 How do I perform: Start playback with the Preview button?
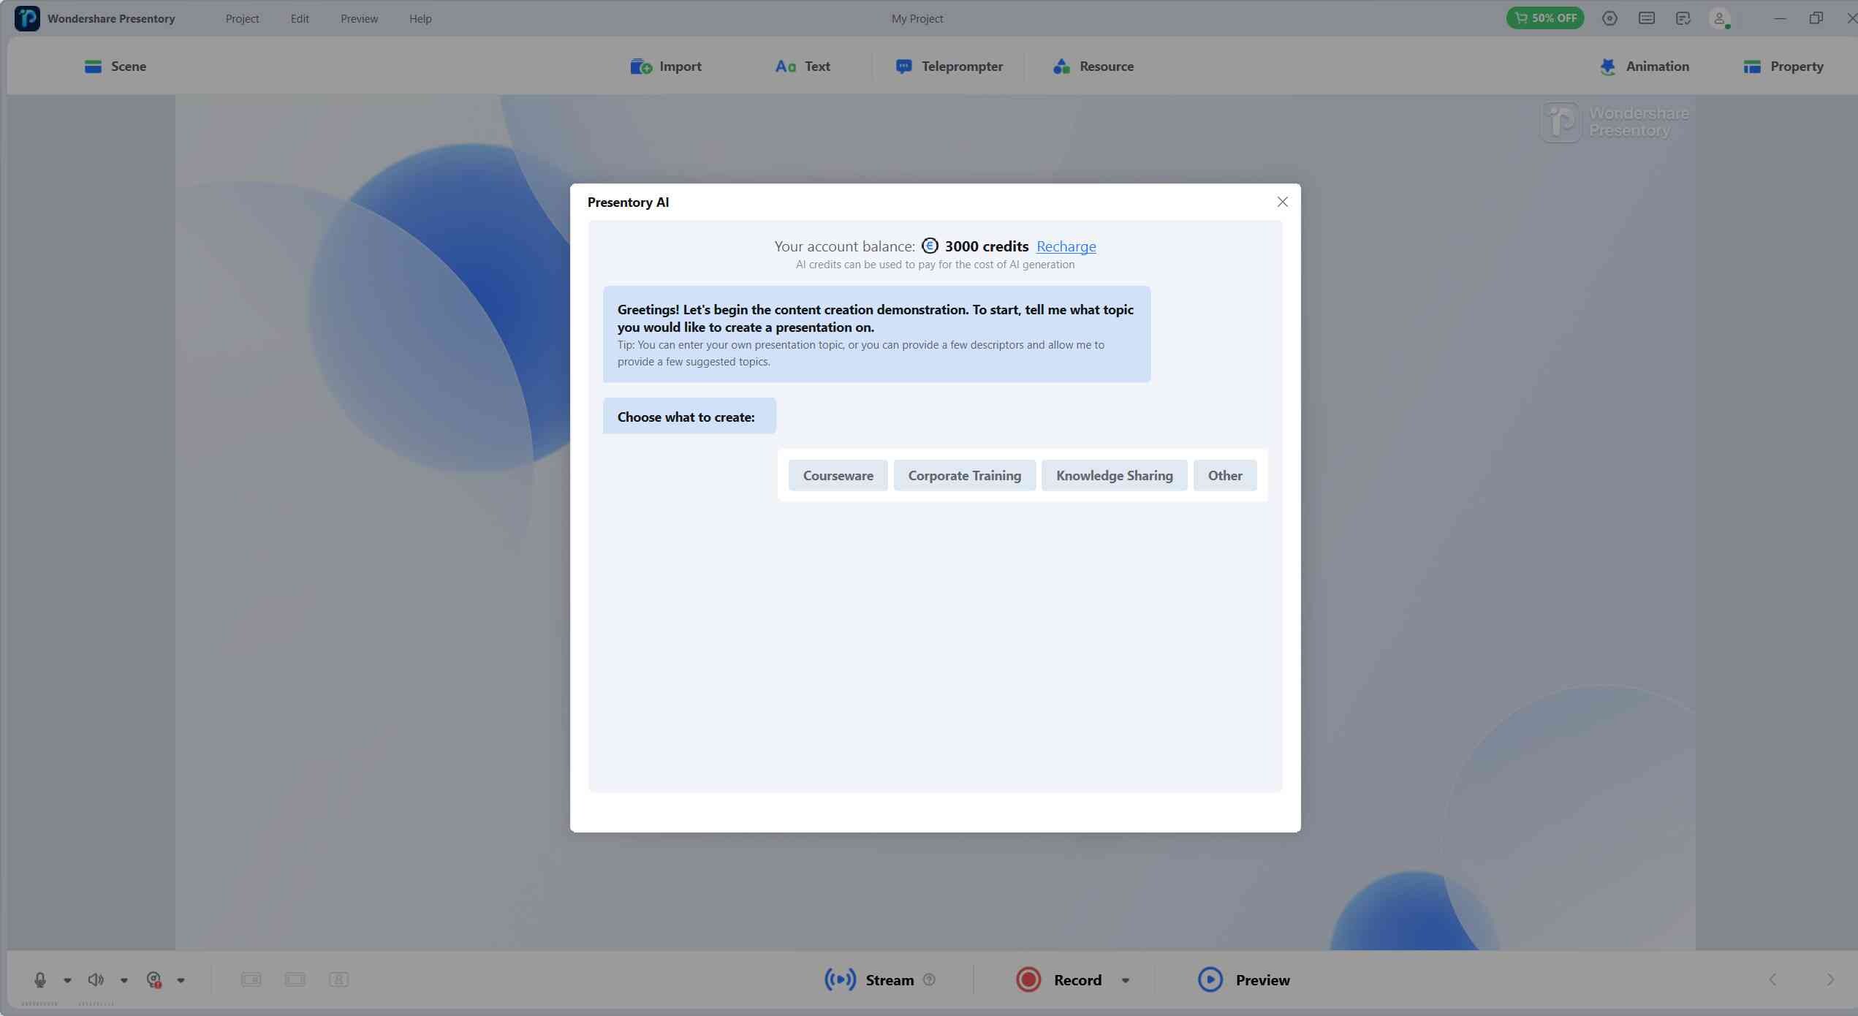coord(1244,980)
